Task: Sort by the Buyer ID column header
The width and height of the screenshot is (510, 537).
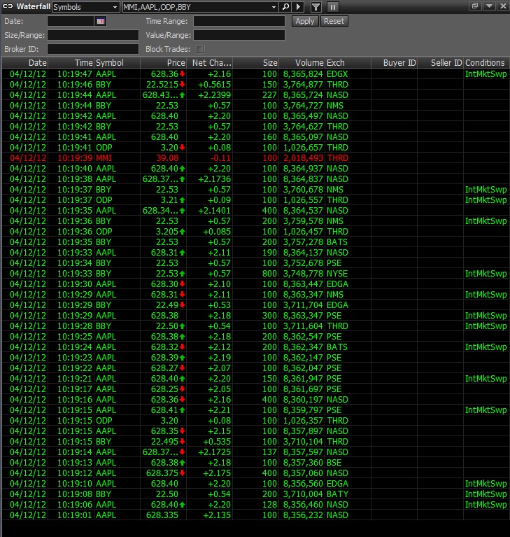Action: pos(395,63)
